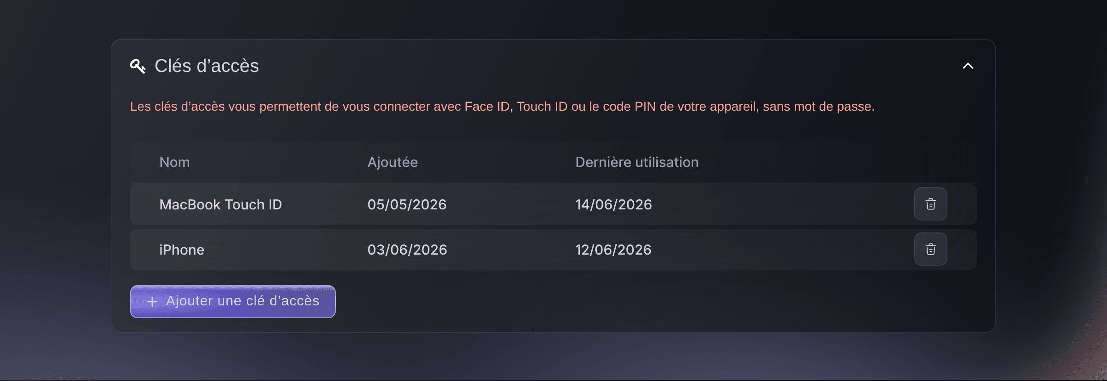Click the plus icon in the add button
The width and height of the screenshot is (1107, 381).
pyautogui.click(x=152, y=302)
